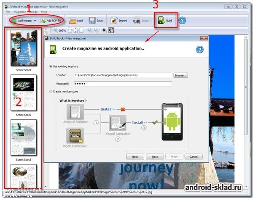
Task: Open main toolbar help question icon
Action: (x=182, y=21)
